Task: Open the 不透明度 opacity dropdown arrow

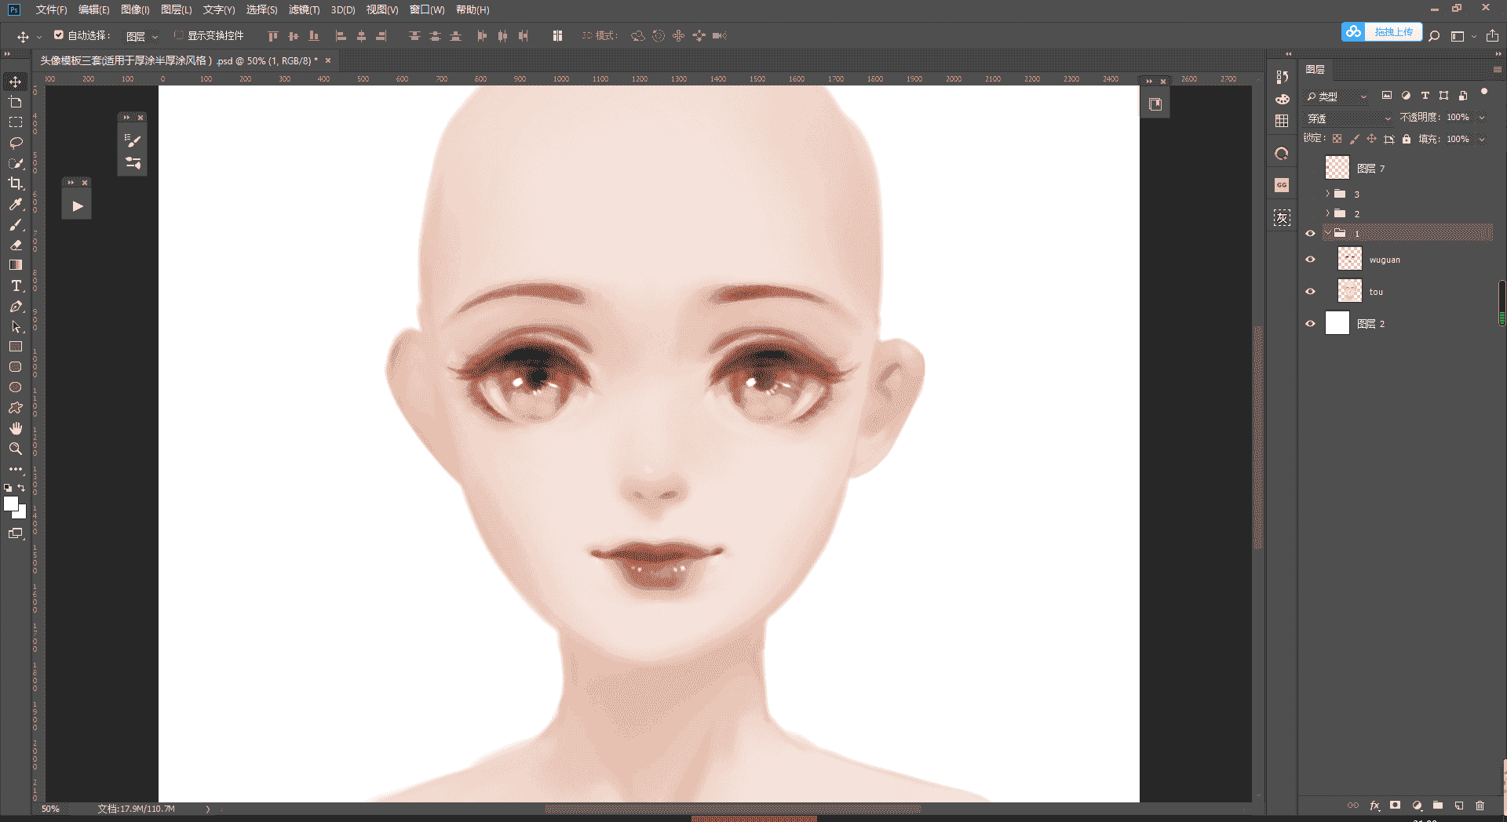Action: [1482, 118]
